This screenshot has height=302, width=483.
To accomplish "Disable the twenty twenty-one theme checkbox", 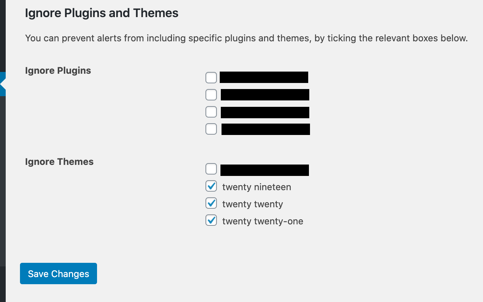I will [211, 220].
